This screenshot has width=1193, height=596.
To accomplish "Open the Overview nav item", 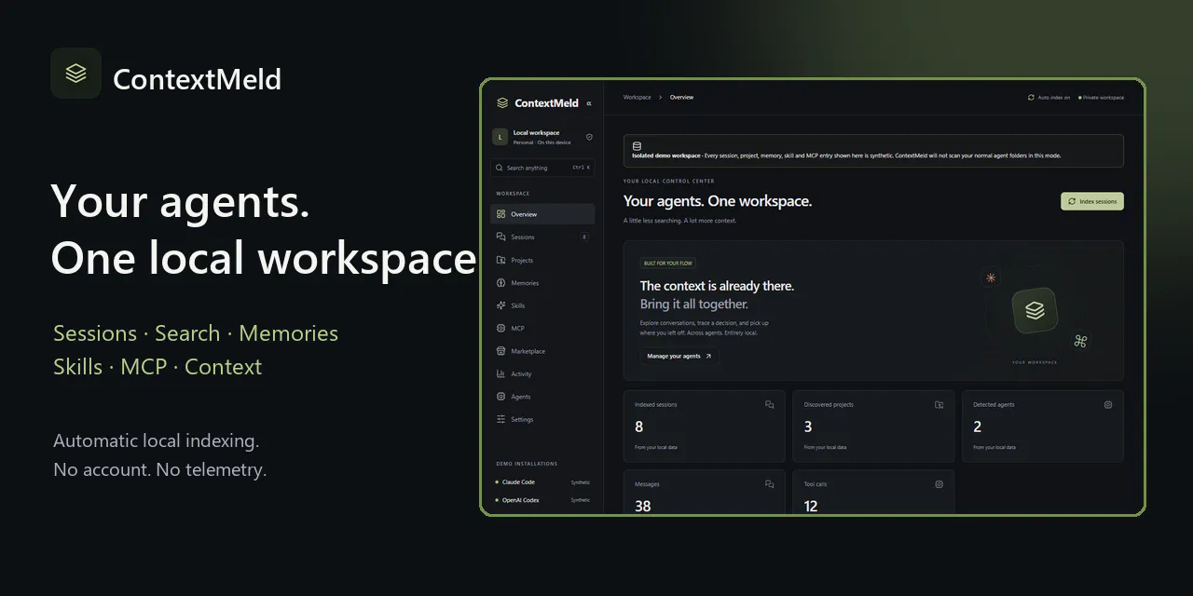I will pyautogui.click(x=542, y=214).
